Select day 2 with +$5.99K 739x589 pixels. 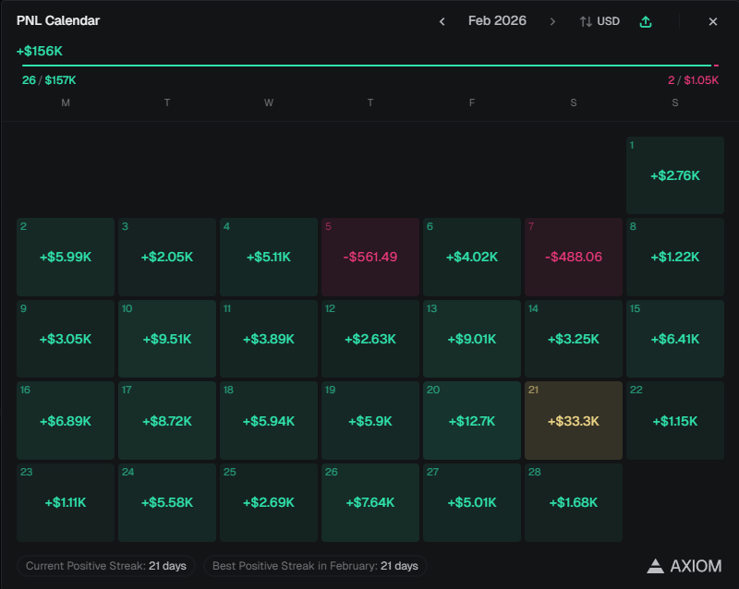click(66, 257)
